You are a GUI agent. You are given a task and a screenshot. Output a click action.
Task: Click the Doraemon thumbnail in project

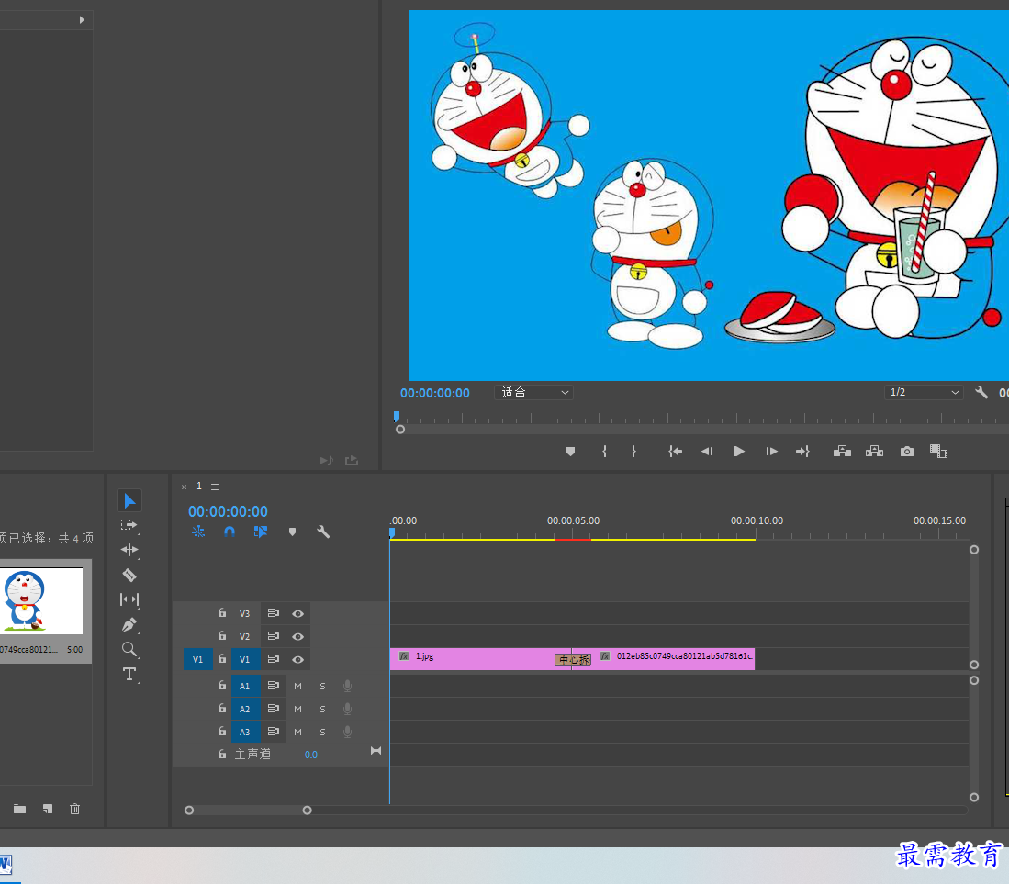coord(42,601)
